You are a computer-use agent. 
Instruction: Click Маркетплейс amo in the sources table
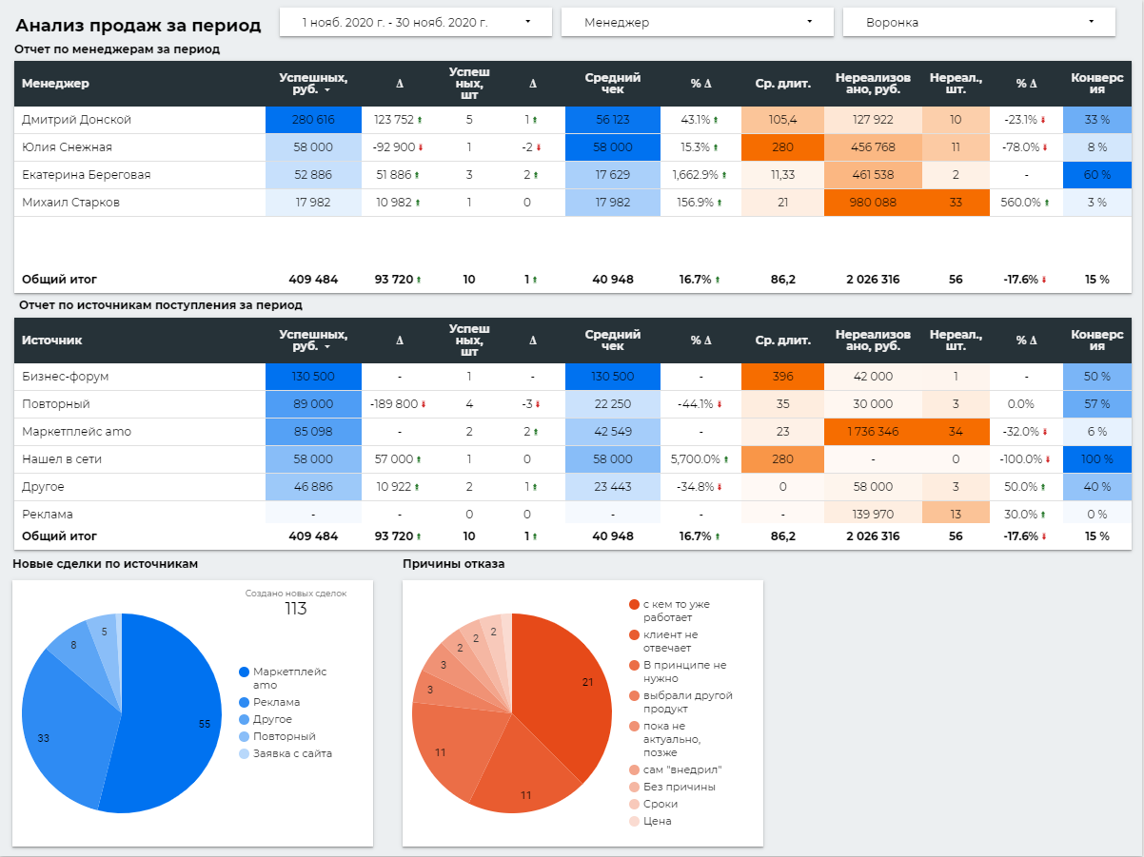(x=76, y=432)
